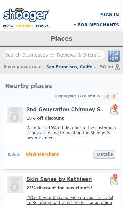Change location San Francisco, California link
123x206 pixels.
point(71,67)
